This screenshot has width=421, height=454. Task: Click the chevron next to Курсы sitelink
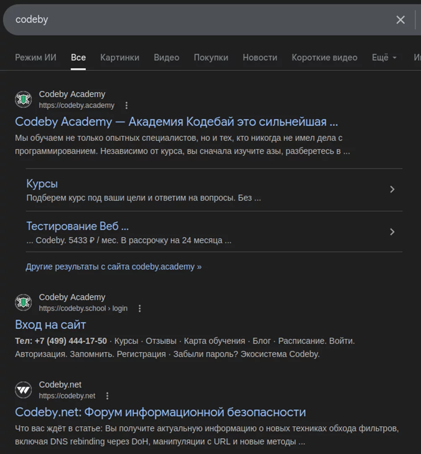[392, 189]
